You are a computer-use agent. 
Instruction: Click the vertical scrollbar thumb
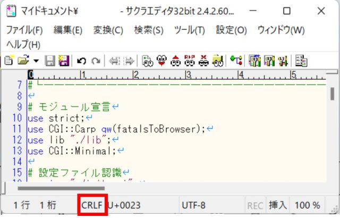click(332, 94)
